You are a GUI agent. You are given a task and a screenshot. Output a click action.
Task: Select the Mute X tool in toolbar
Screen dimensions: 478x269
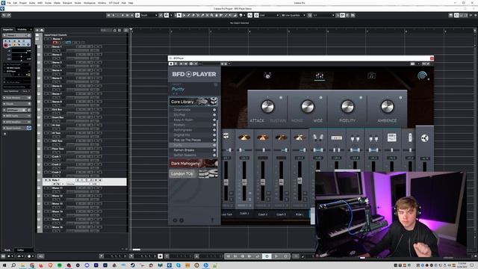click(207, 15)
